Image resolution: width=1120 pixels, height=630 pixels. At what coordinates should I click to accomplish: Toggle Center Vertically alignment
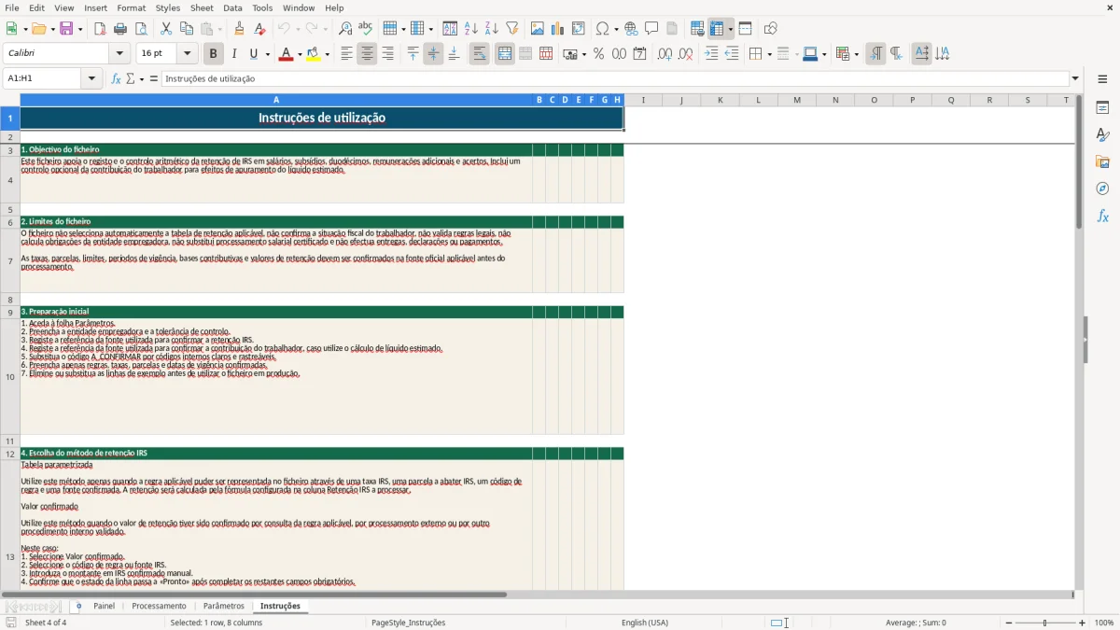433,54
